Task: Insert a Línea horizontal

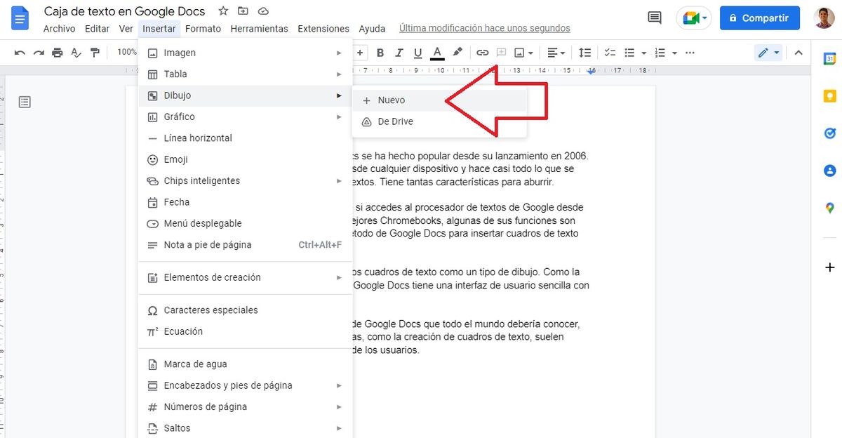Action: coord(245,138)
